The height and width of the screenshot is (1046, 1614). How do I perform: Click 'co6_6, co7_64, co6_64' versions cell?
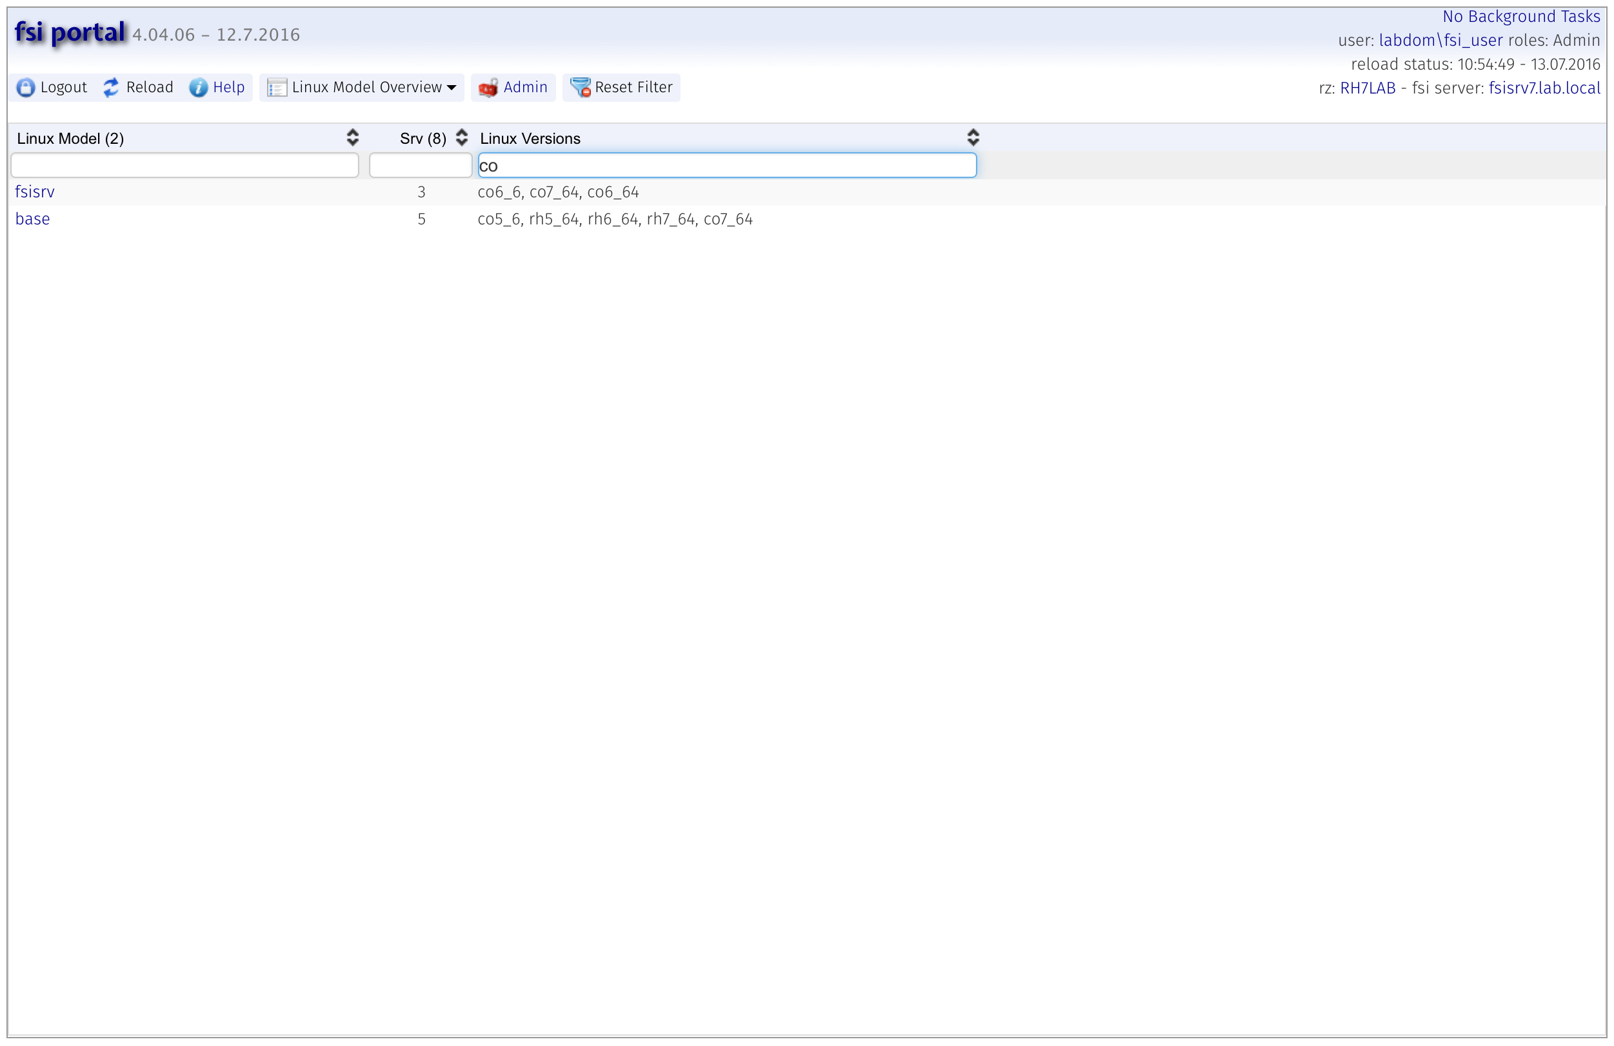tap(558, 193)
